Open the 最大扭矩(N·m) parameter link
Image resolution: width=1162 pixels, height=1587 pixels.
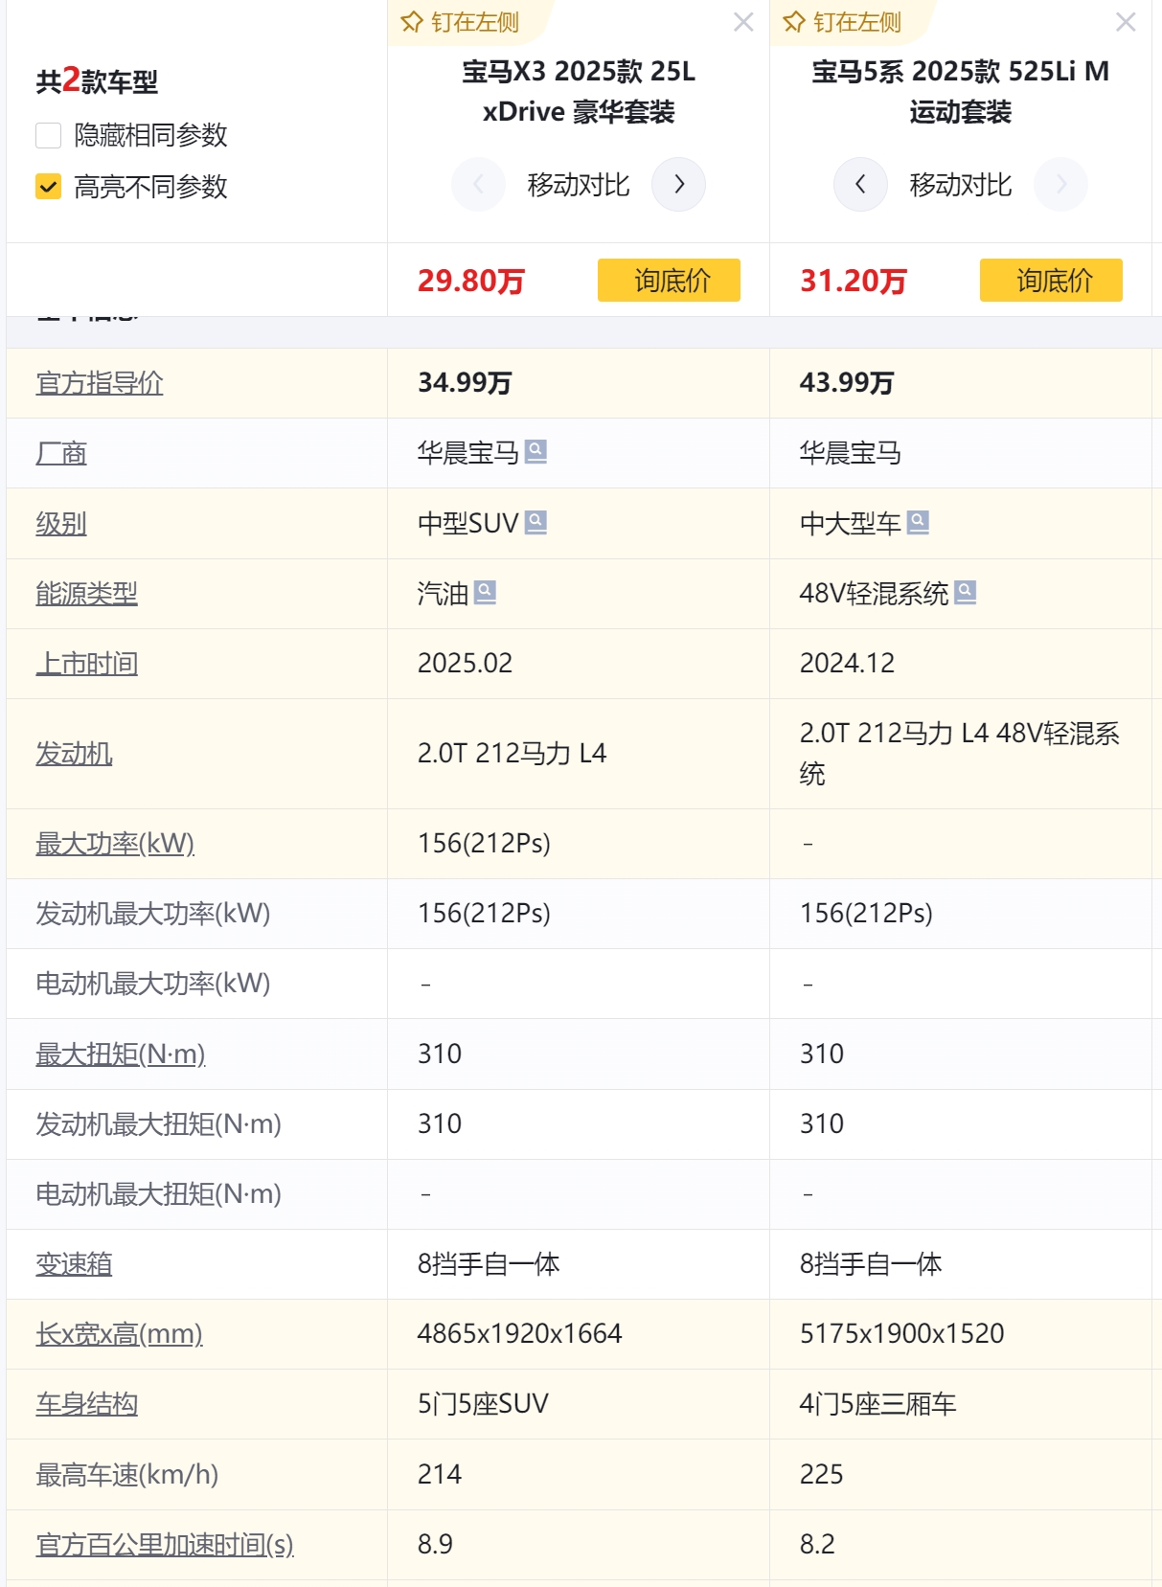(x=121, y=1054)
